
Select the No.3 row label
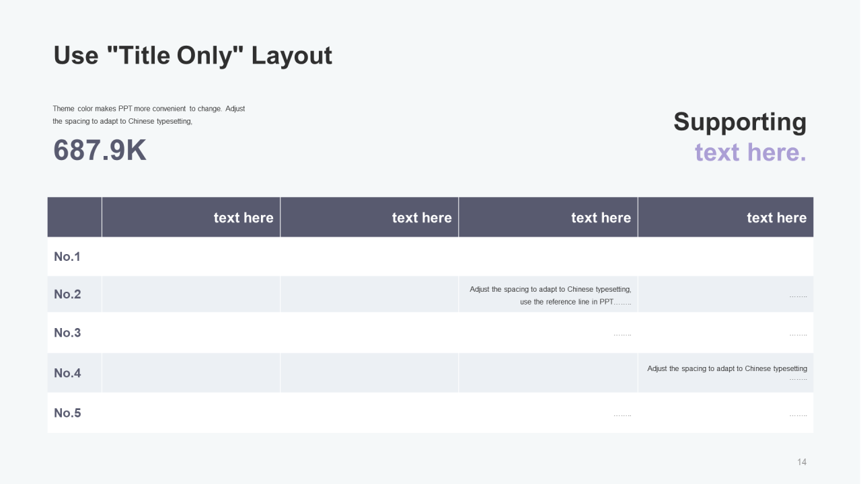(x=67, y=333)
